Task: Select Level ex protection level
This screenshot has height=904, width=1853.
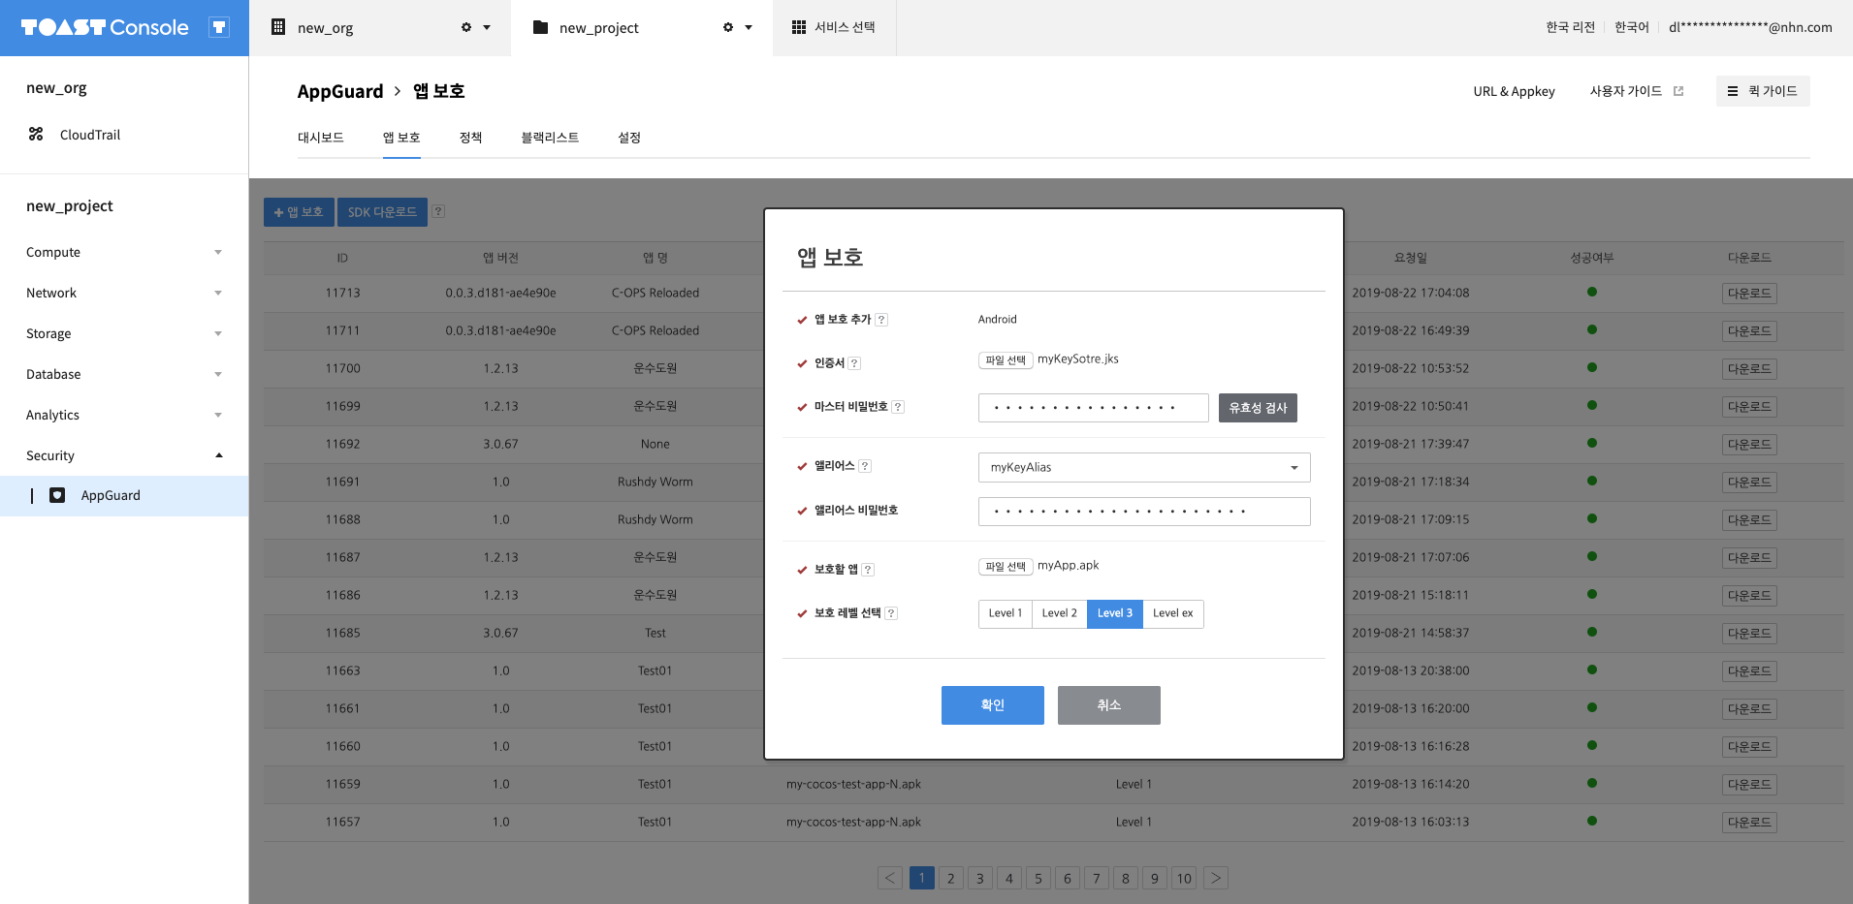Action: 1173,613
